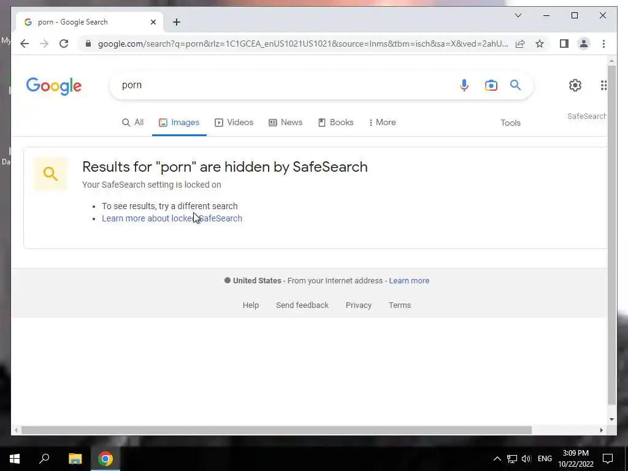Show hidden system tray icons

[x=497, y=459]
